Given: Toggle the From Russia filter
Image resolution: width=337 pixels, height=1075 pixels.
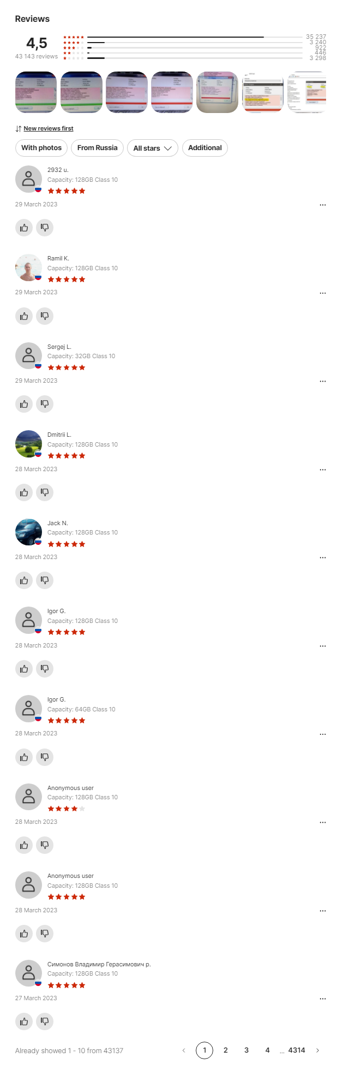Looking at the screenshot, I should point(97,148).
